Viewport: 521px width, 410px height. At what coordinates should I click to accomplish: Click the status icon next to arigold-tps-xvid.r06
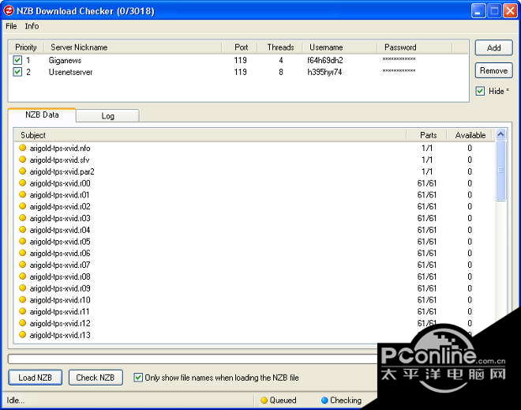23,253
